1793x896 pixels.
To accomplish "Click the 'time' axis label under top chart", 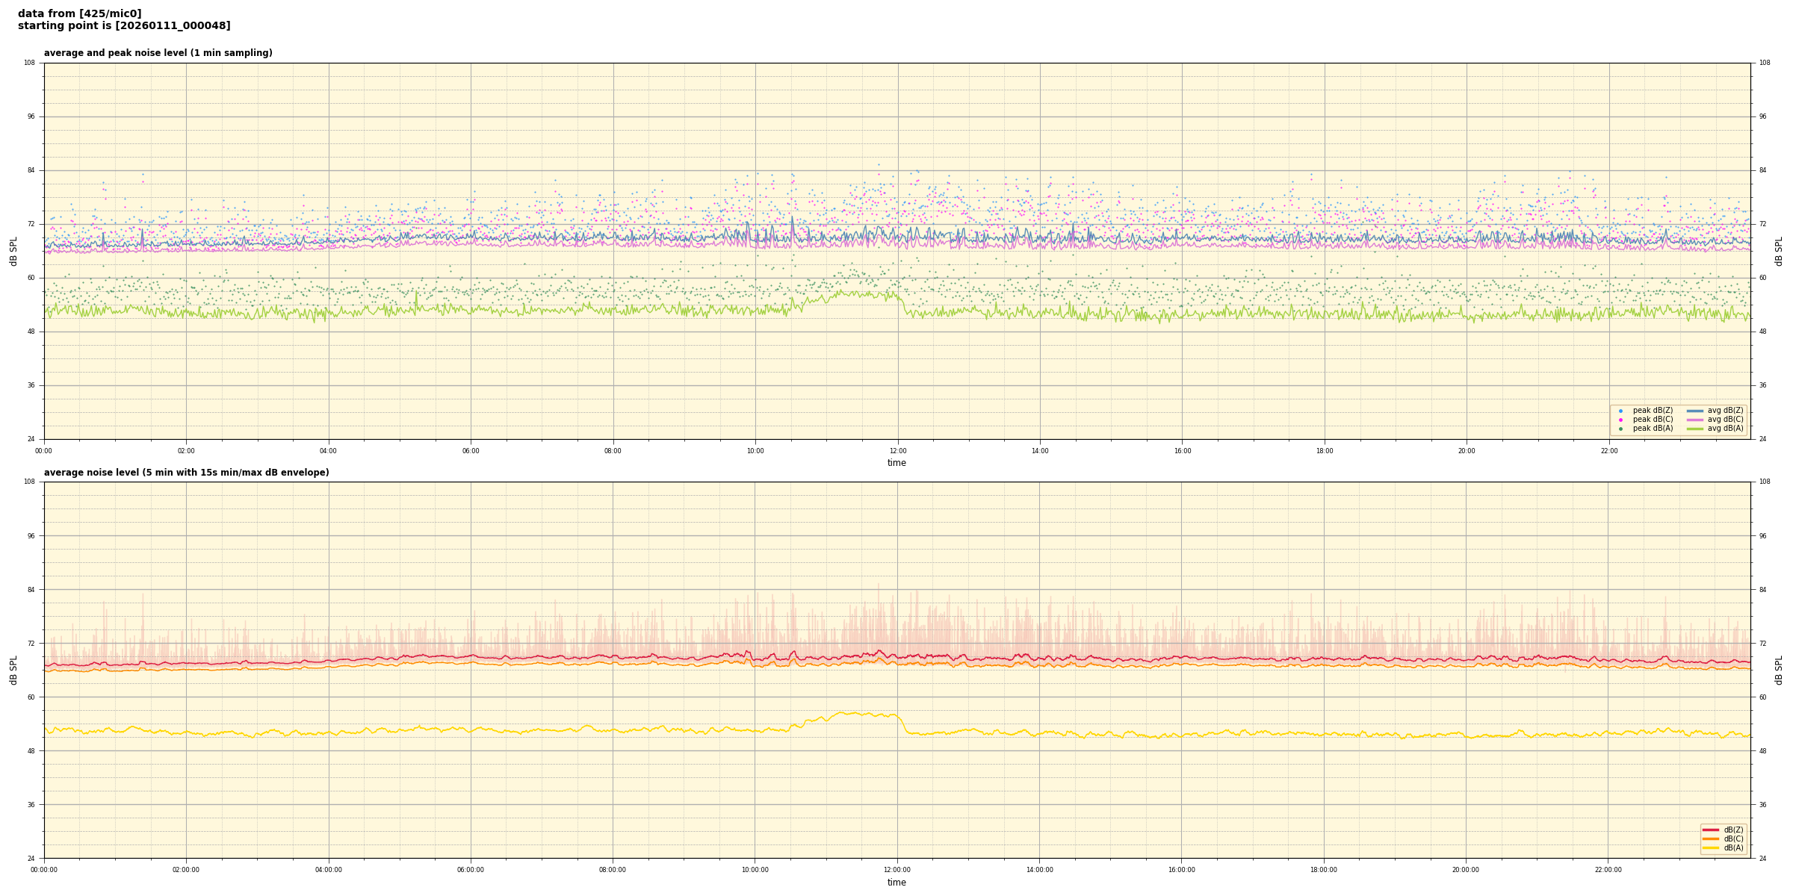I will click(896, 463).
